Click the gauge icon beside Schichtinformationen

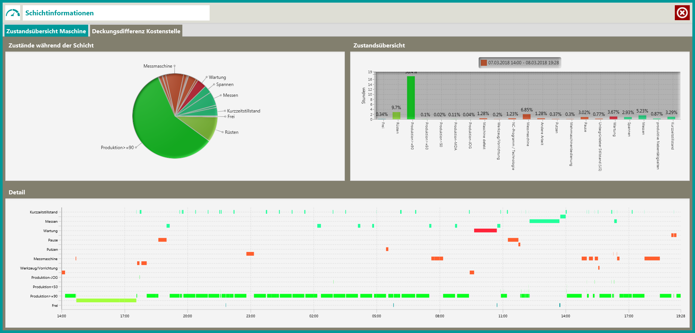pyautogui.click(x=13, y=13)
